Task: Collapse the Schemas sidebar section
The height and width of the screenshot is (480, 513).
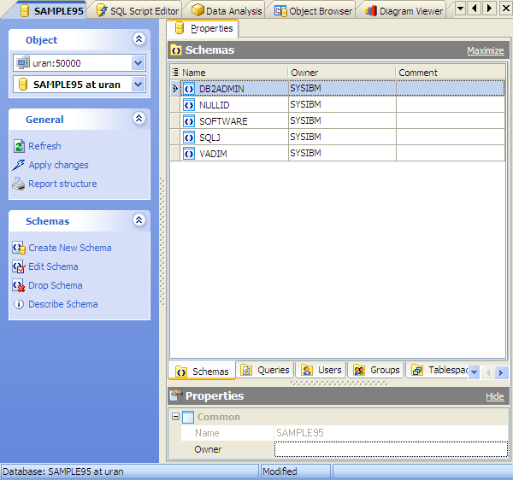Action: coord(139,220)
